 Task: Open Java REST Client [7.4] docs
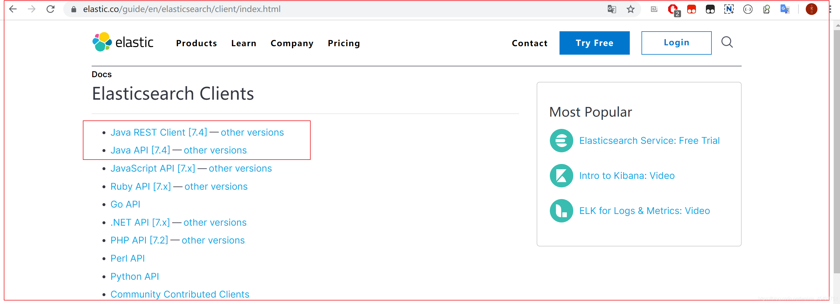pos(159,132)
